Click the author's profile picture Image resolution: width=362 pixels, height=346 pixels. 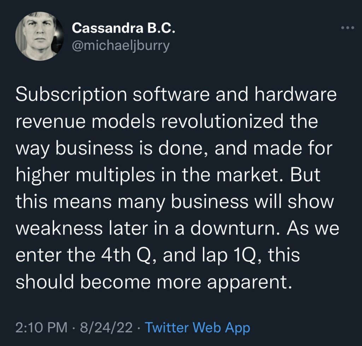(40, 37)
